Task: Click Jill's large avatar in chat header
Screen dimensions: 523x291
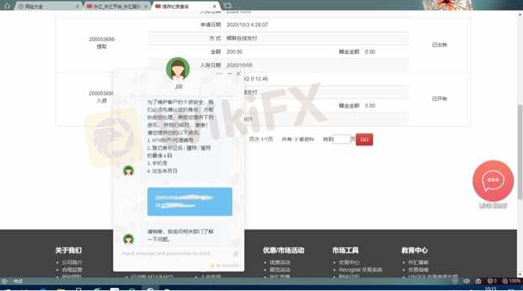Action: coord(178,69)
